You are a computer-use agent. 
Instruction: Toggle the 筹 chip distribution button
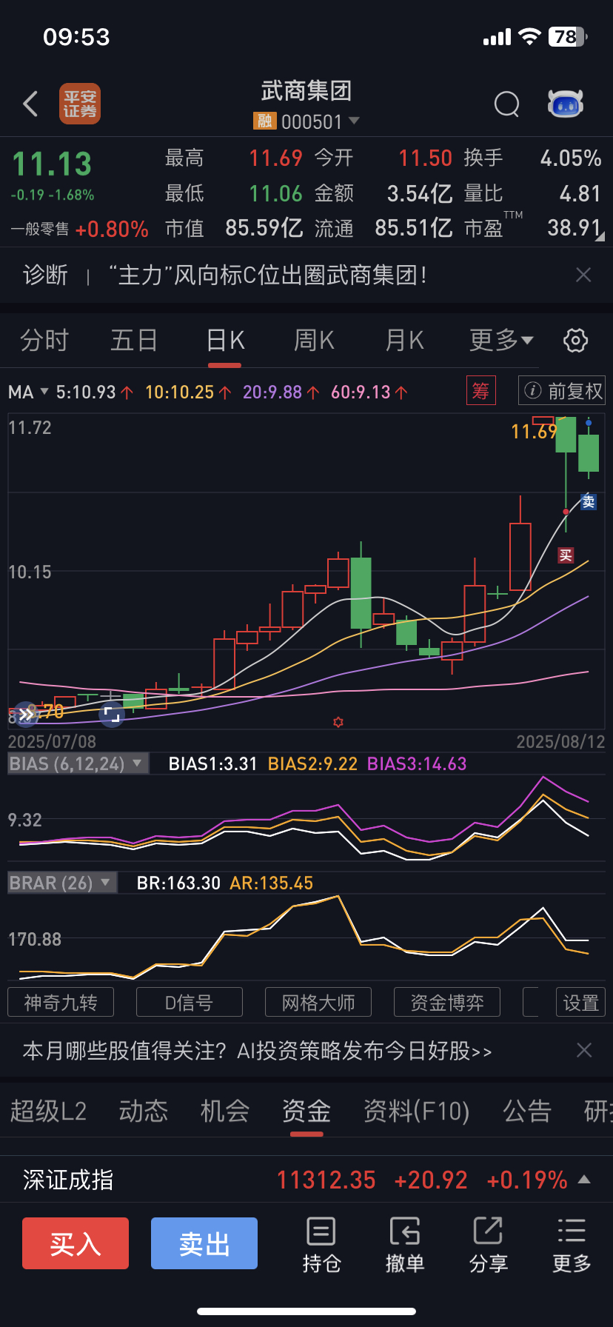[480, 390]
